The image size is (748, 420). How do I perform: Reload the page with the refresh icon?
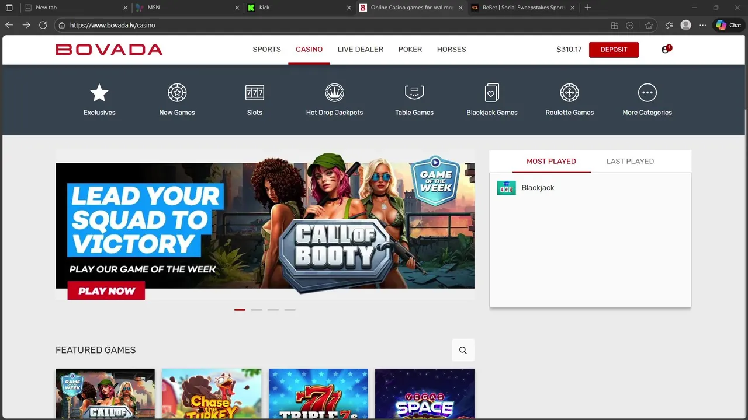[x=43, y=25]
